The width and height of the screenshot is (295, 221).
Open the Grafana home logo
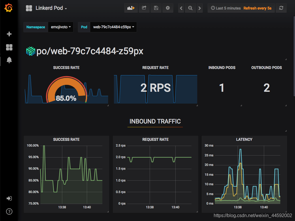coord(9,8)
